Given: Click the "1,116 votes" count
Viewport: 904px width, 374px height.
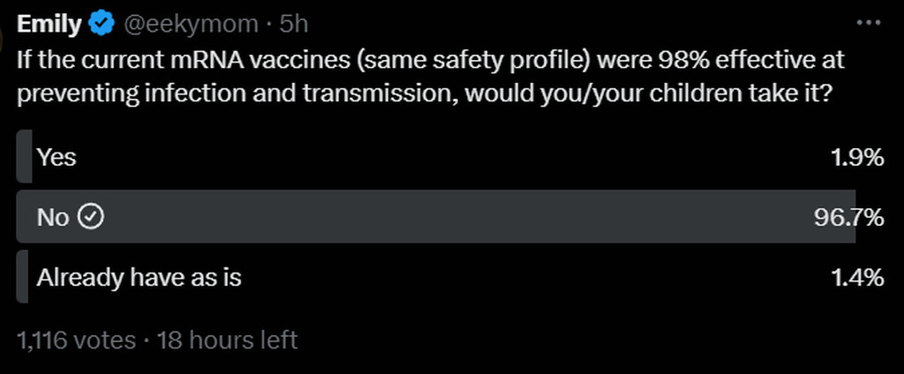Looking at the screenshot, I should tap(77, 340).
